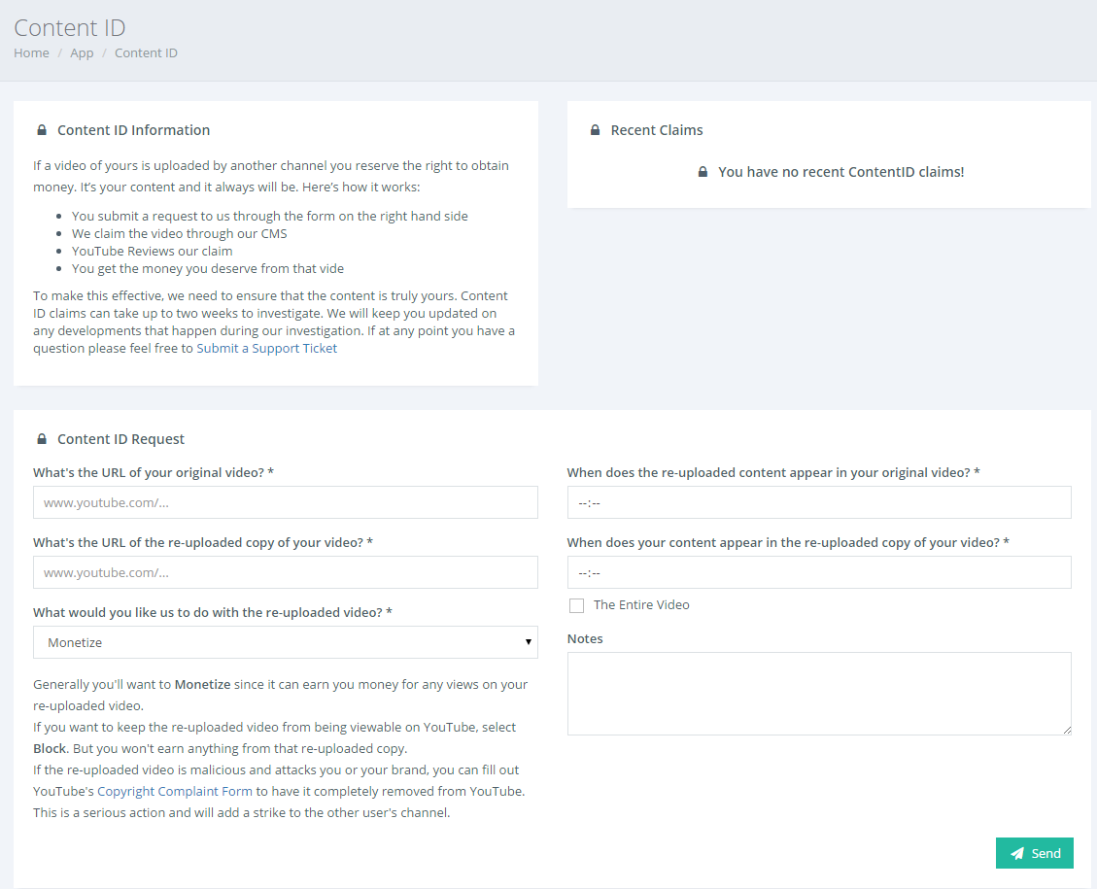Viewport: 1097px width, 889px height.
Task: Click Content ID breadcrumb item
Action: click(146, 53)
